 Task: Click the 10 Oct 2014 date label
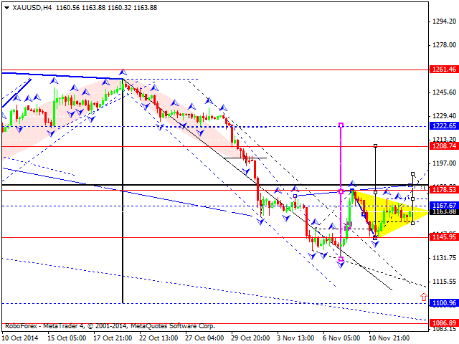(20, 338)
